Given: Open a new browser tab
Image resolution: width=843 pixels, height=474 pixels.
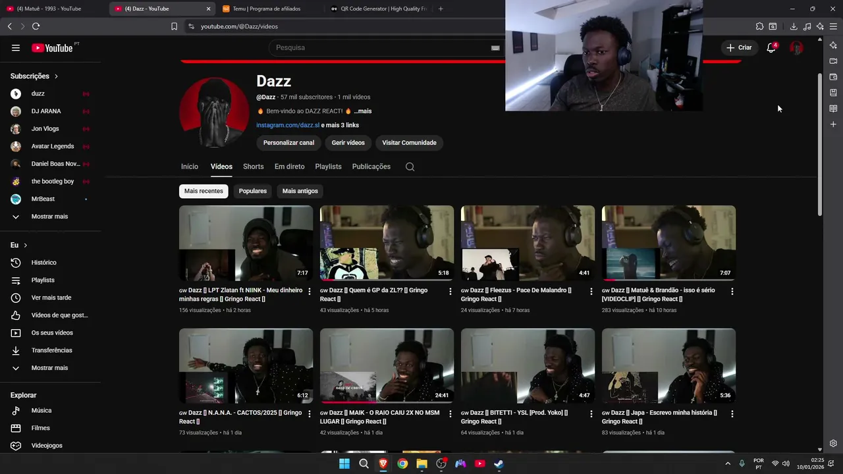Looking at the screenshot, I should (441, 9).
